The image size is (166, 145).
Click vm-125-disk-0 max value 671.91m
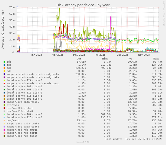pyautogui.click(x=157, y=117)
